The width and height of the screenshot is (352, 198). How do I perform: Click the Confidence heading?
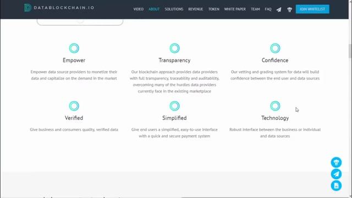275,61
